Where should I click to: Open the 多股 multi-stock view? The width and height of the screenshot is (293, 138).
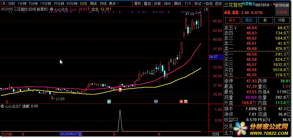(157, 3)
